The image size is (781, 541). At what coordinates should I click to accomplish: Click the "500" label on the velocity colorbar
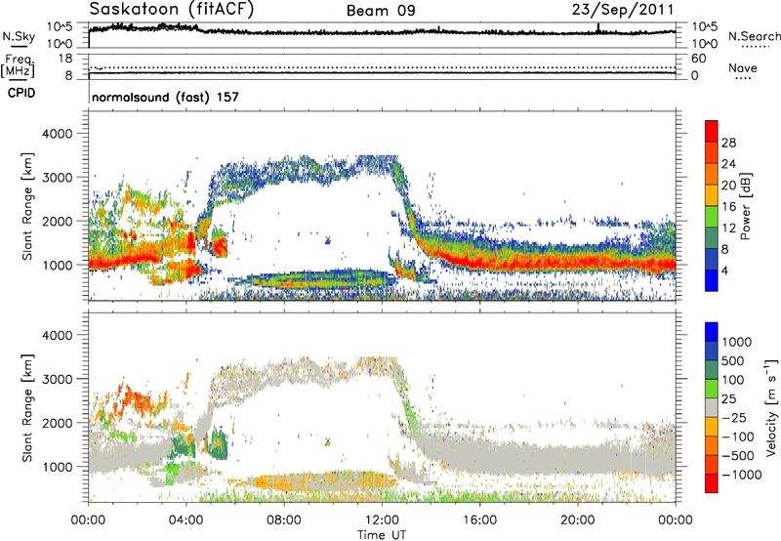(733, 361)
